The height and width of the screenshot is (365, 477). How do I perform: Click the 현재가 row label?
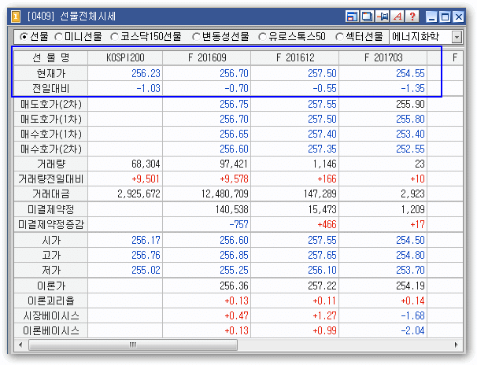tap(51, 73)
